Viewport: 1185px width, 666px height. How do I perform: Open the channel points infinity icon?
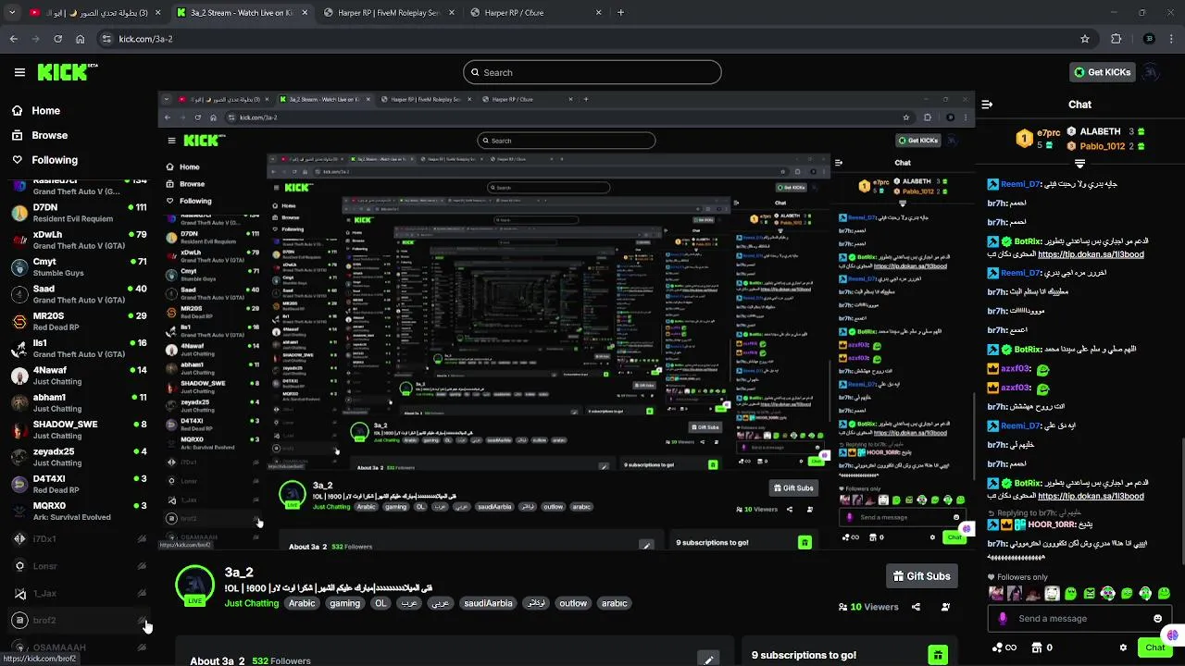pyautogui.click(x=1004, y=647)
